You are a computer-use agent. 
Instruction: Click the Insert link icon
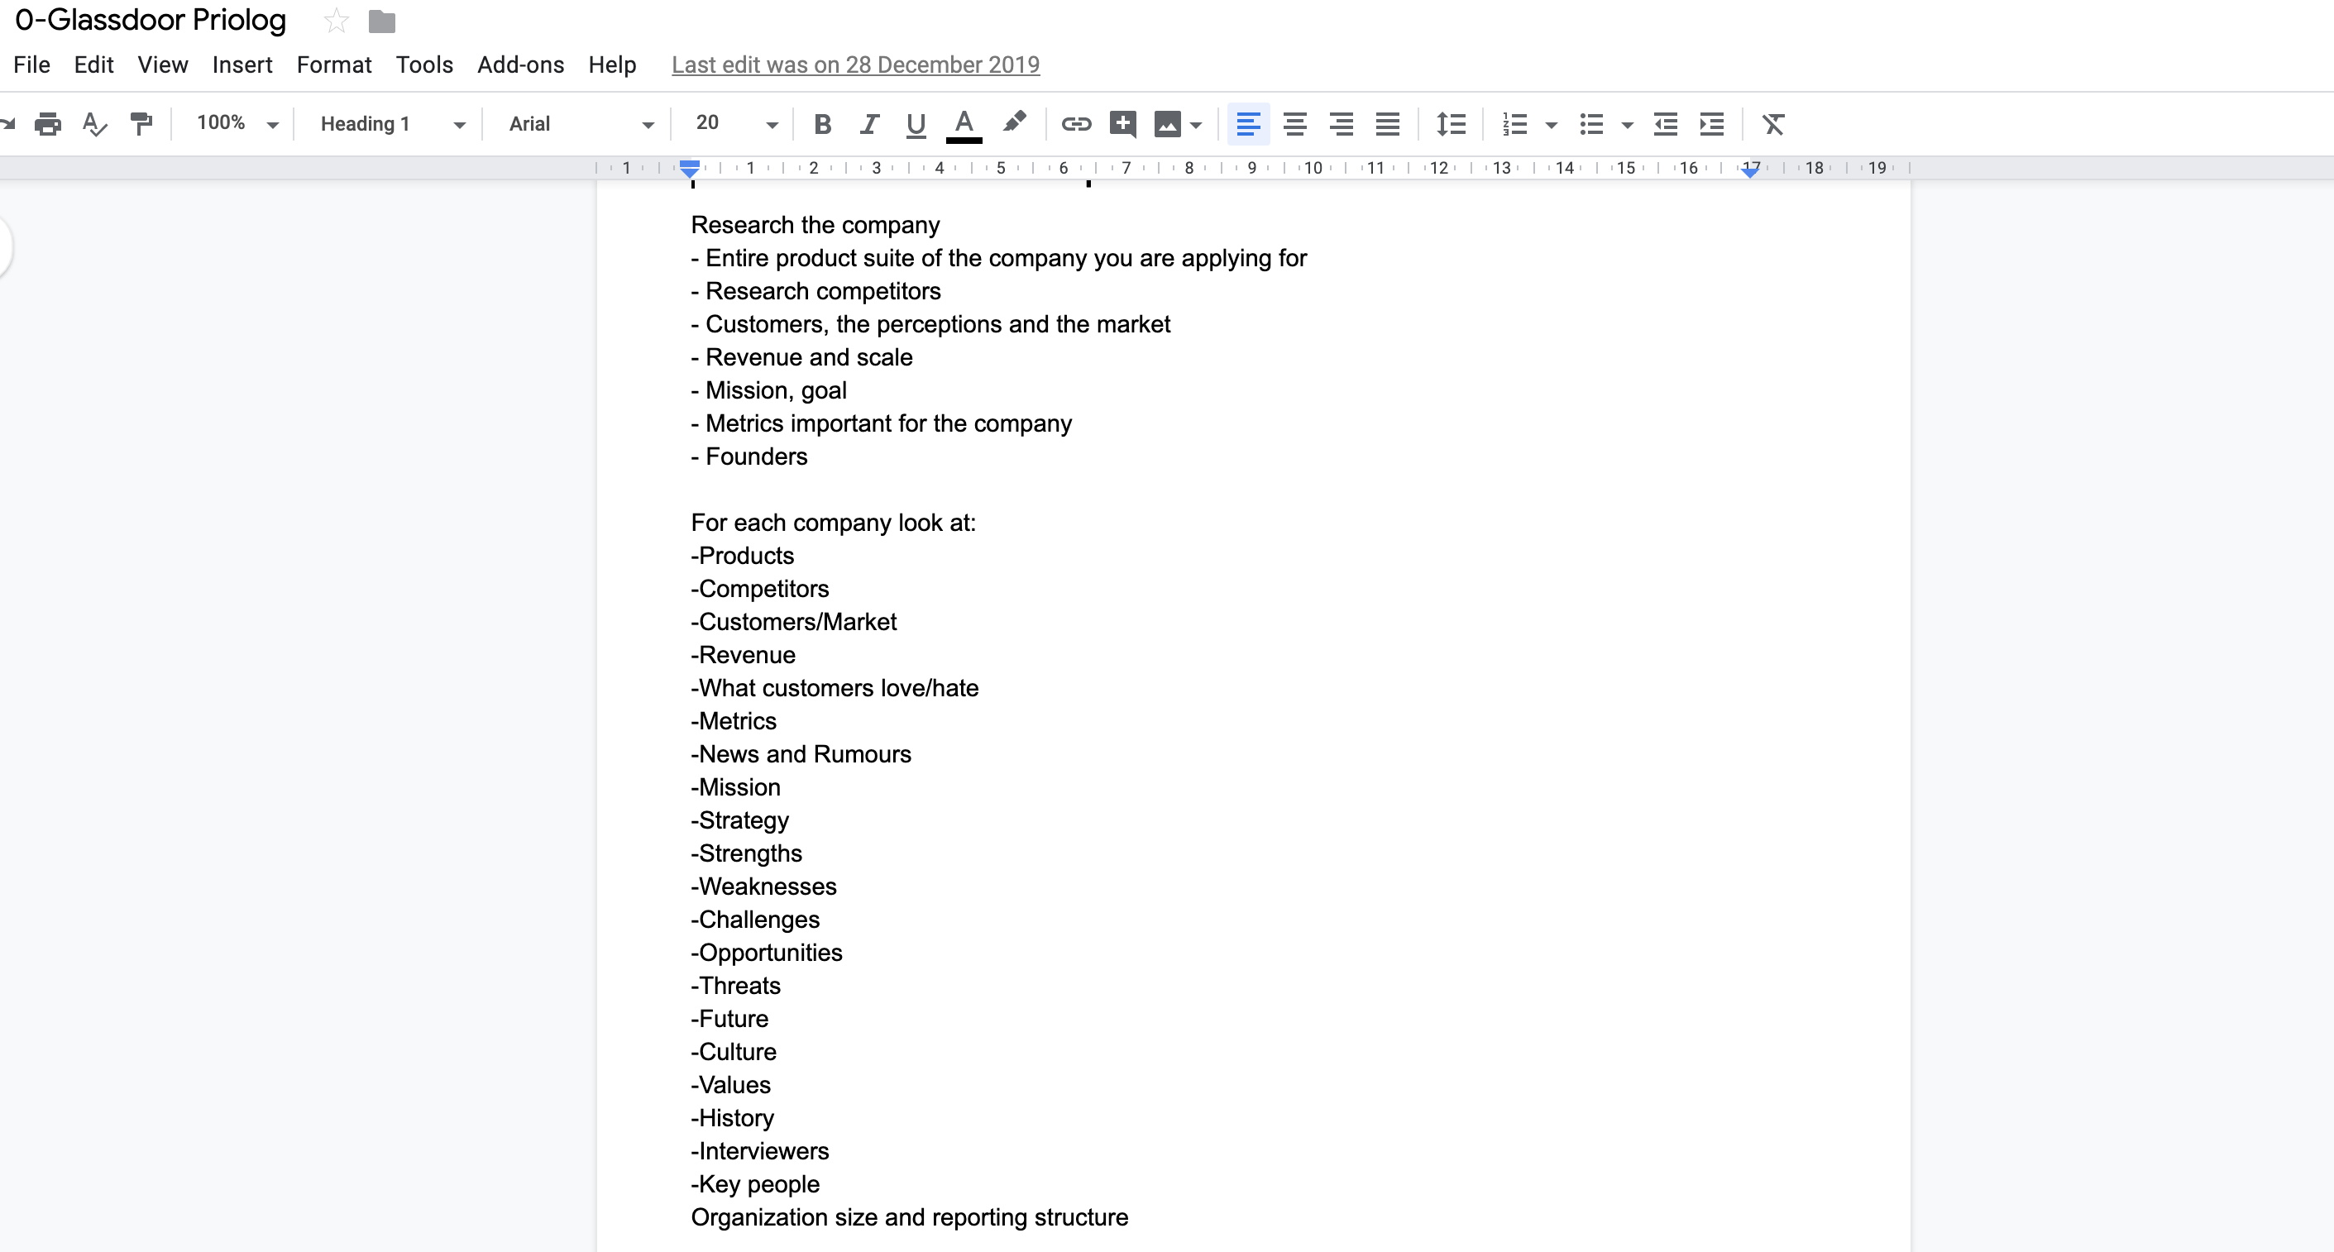(1075, 124)
